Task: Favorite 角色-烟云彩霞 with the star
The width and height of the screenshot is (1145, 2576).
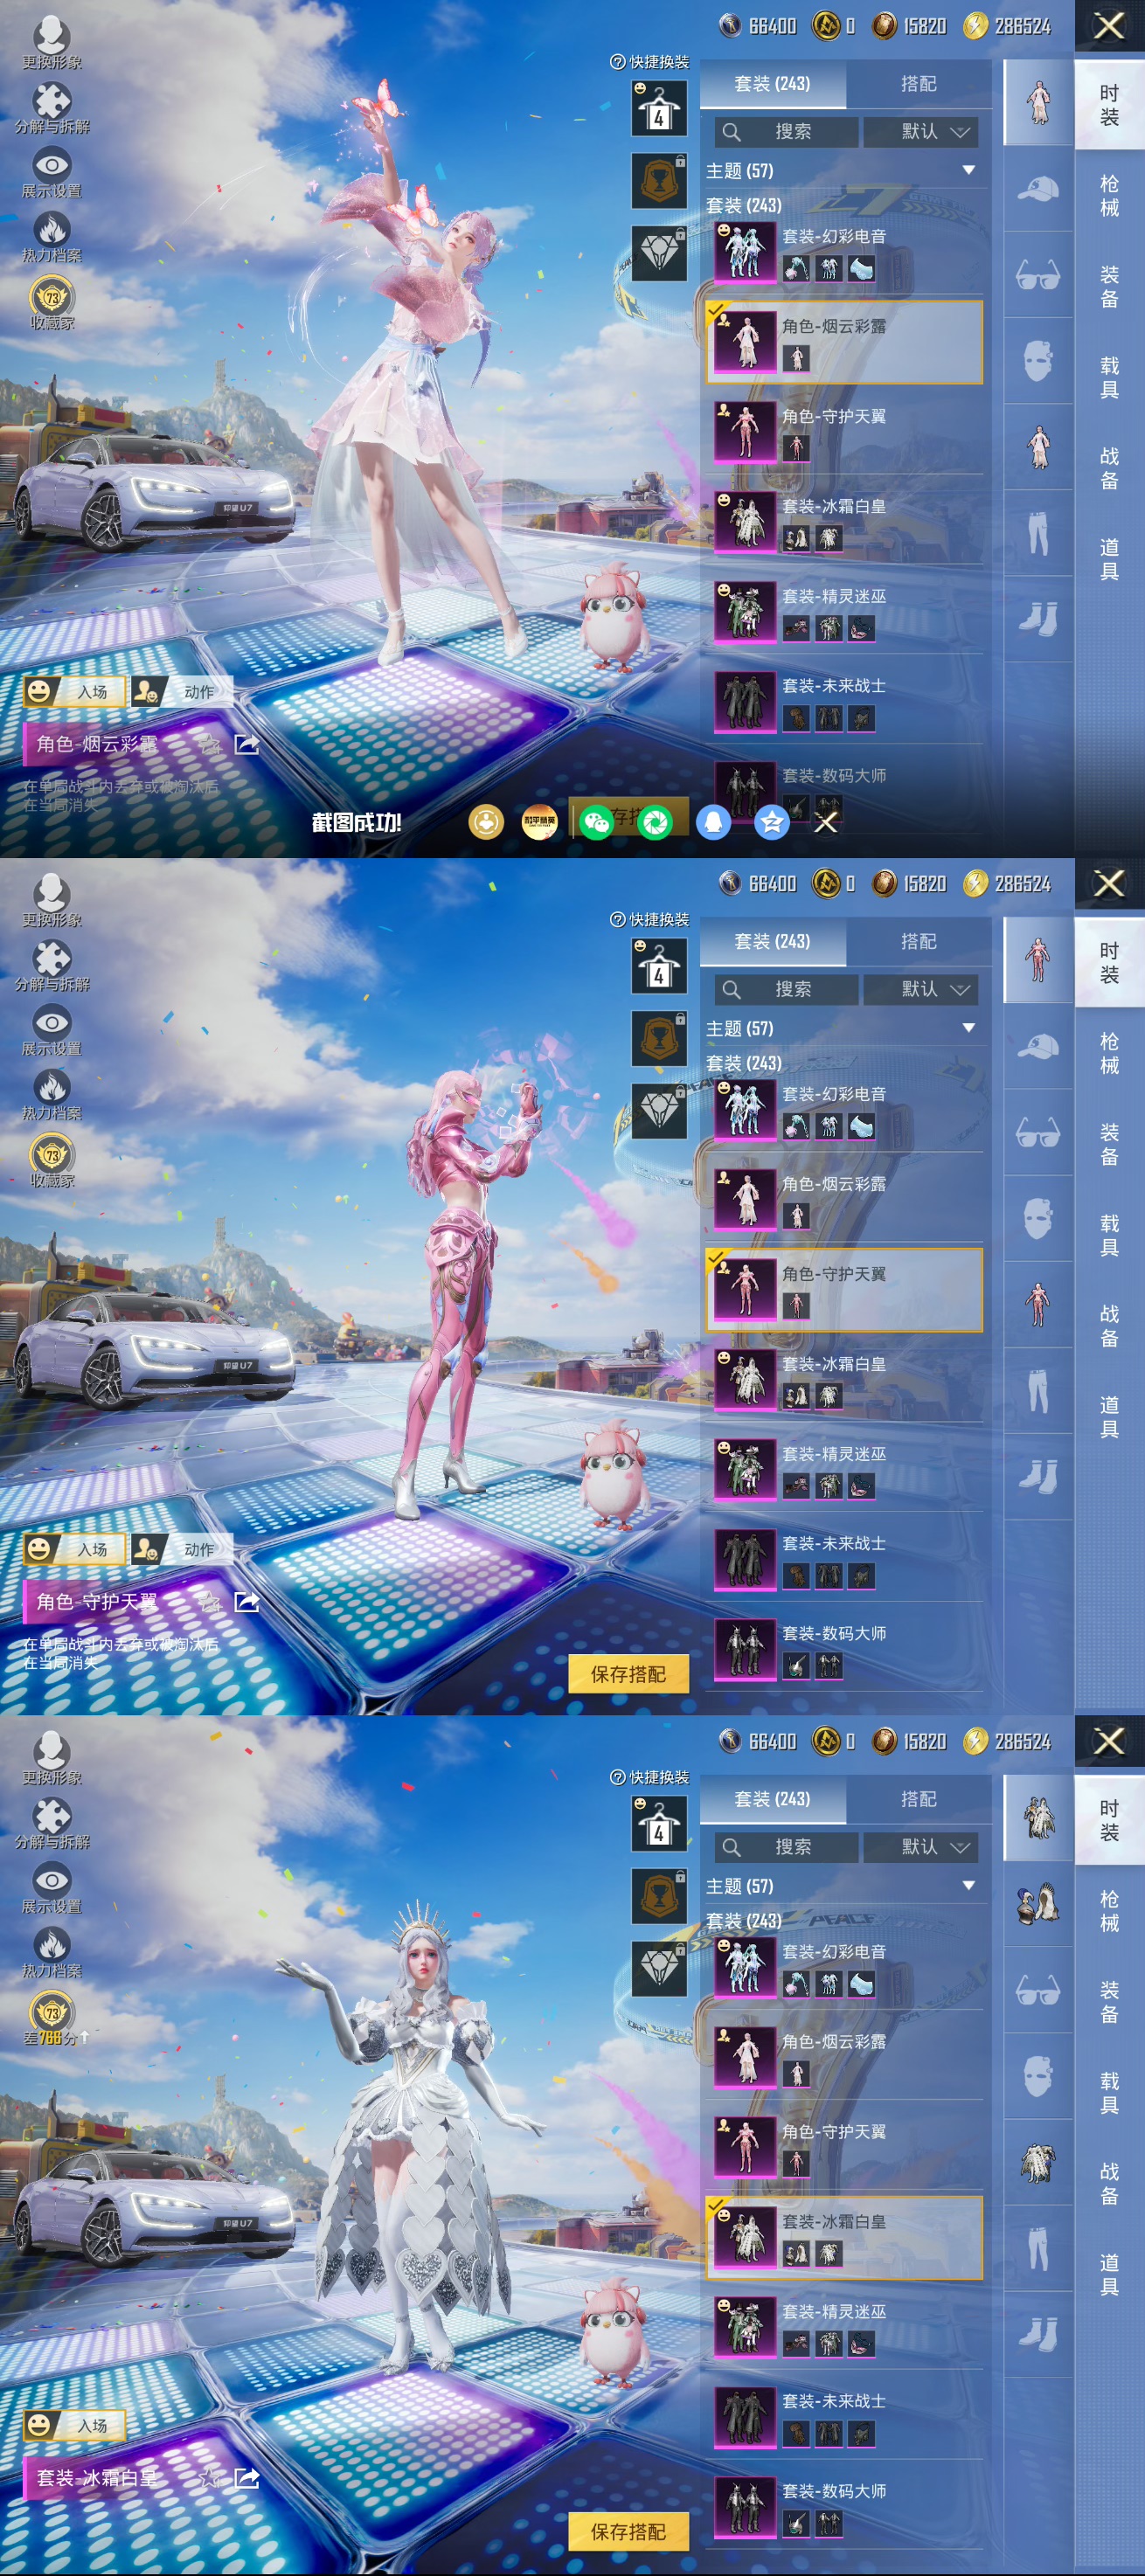Action: tap(210, 744)
